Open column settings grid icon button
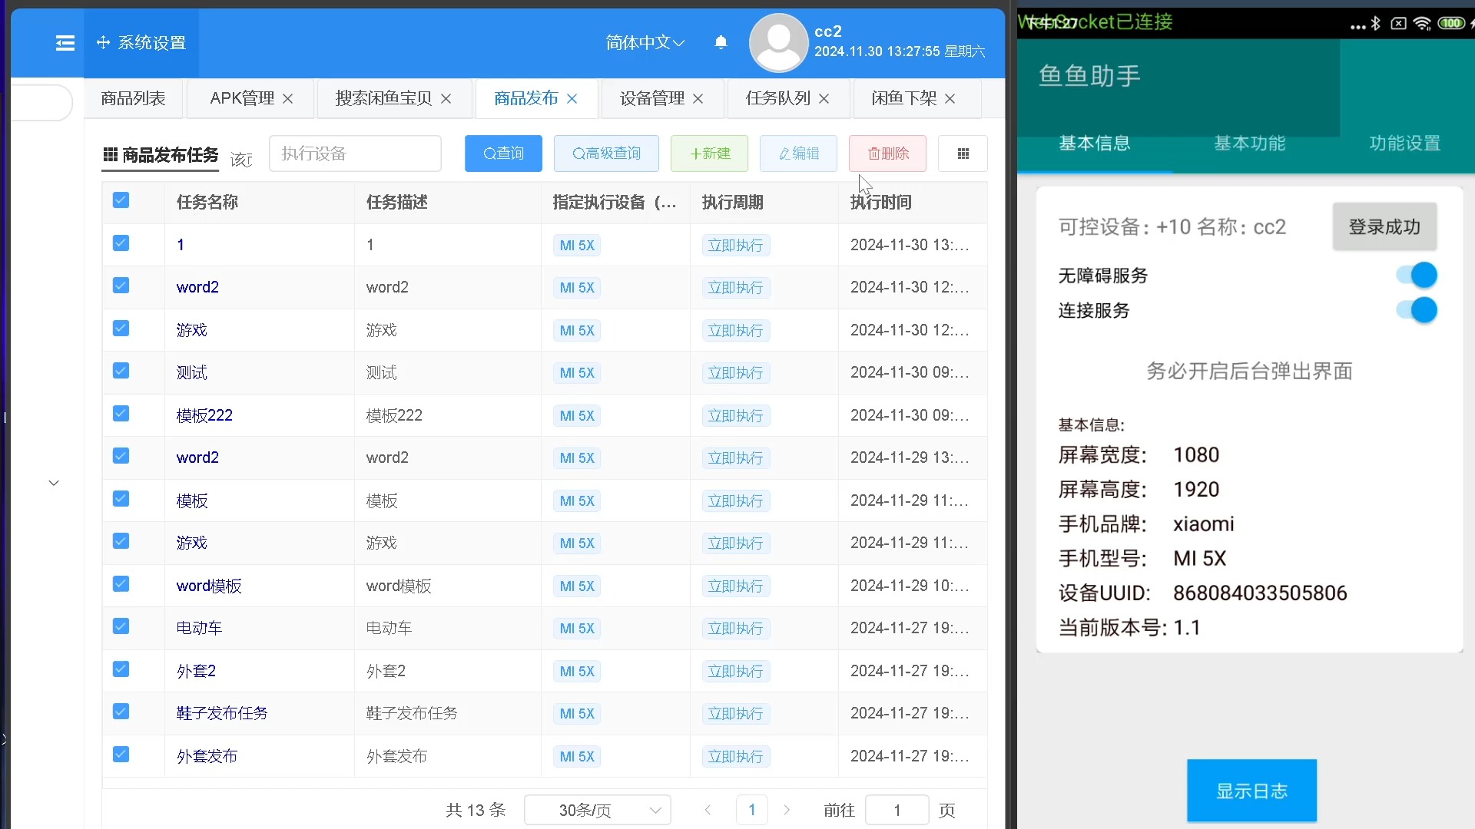The width and height of the screenshot is (1475, 829). pos(963,154)
